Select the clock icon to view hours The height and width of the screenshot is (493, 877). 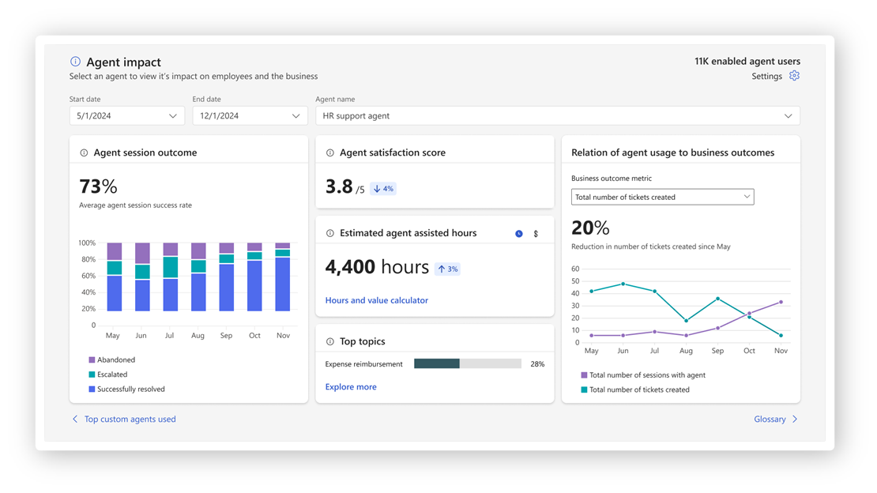519,232
